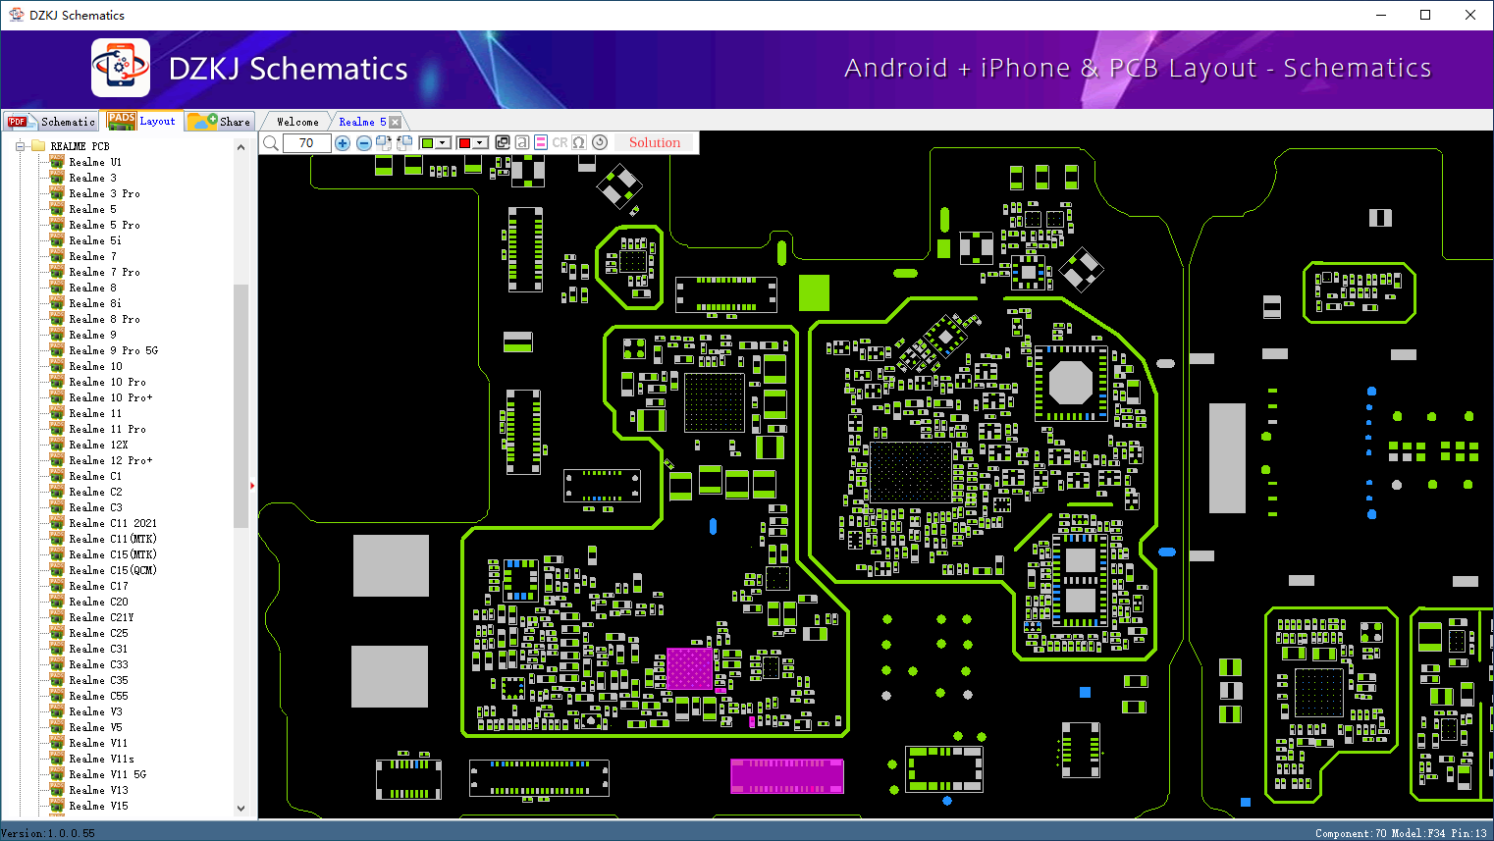Switch to the Welcome document tab

(297, 122)
